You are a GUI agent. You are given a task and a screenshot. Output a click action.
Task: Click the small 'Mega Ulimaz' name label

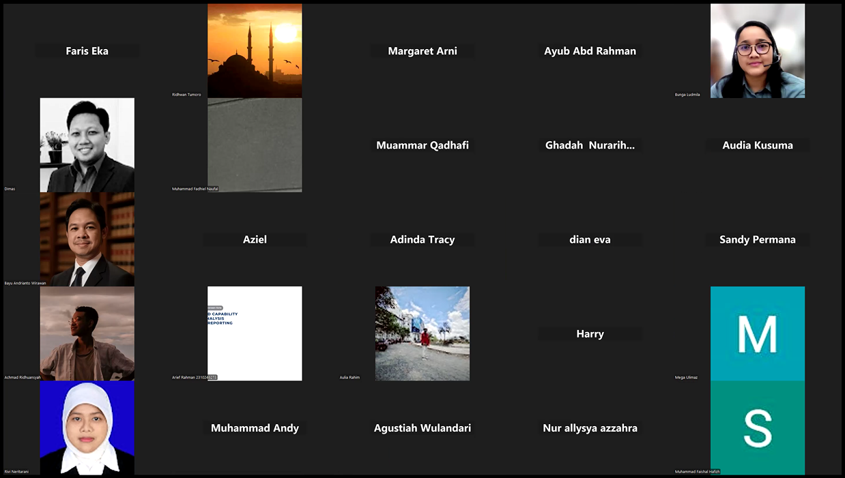coord(686,377)
